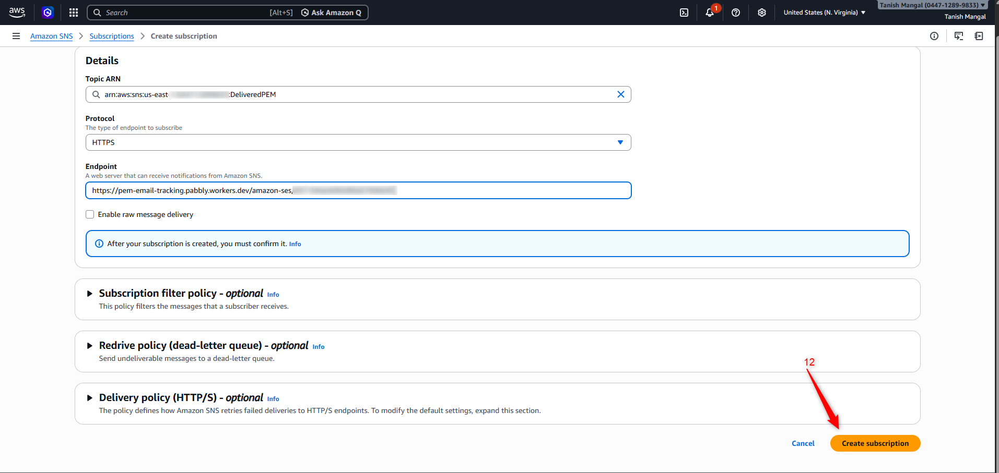Viewport: 999px width, 473px height.
Task: Open the Protocol HTTPS dropdown
Action: [358, 142]
